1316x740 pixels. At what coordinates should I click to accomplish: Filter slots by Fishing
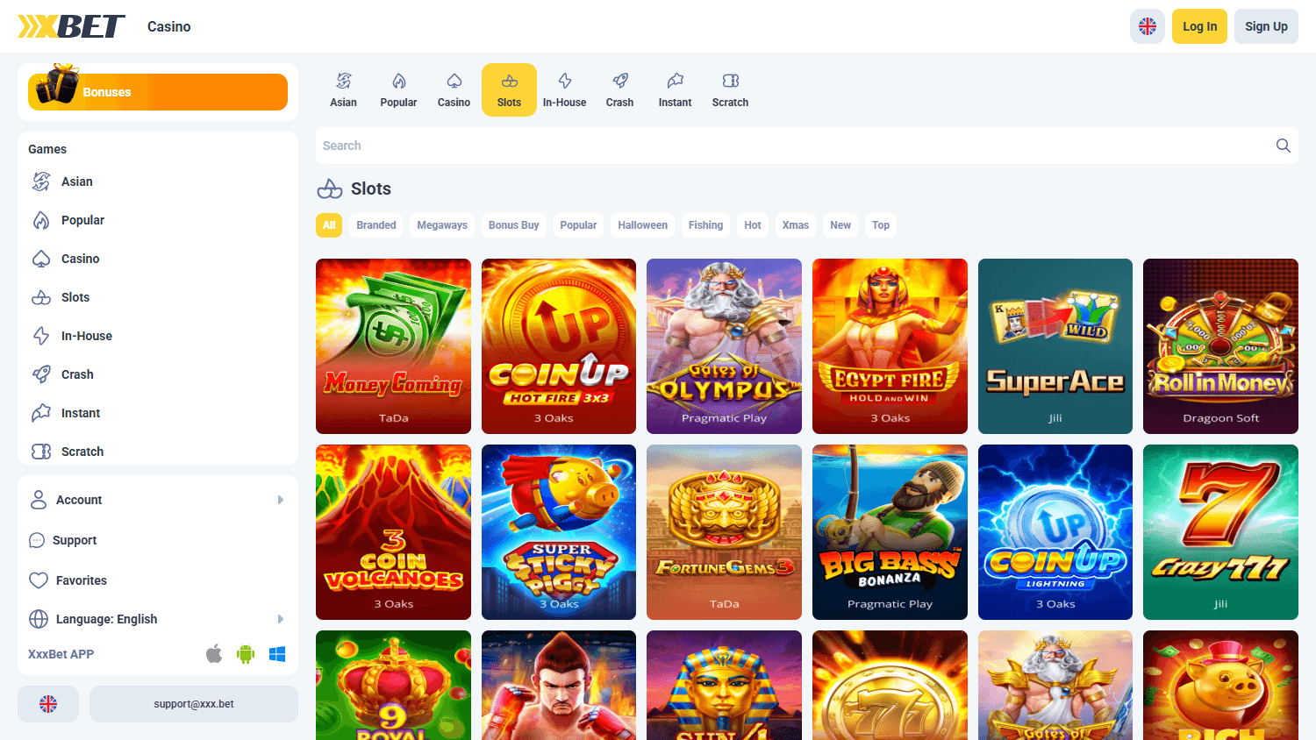click(705, 225)
